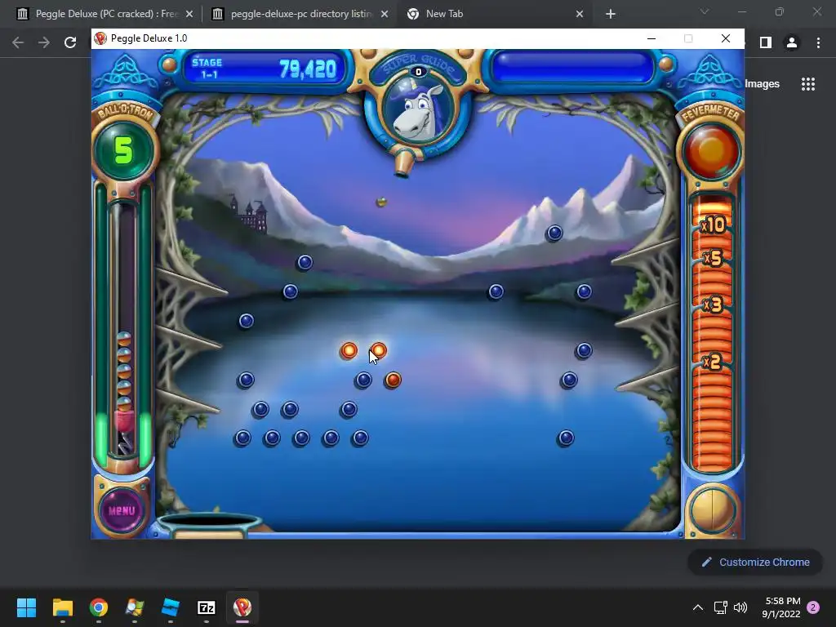This screenshot has height=627, width=836.
Task: Minimize the Peggle Deluxe 1.0 window
Action: click(651, 38)
